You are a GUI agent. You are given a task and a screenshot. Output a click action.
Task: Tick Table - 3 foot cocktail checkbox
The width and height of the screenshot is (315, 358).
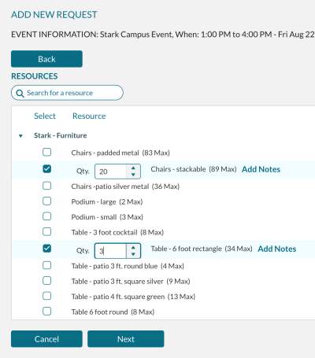pos(46,231)
